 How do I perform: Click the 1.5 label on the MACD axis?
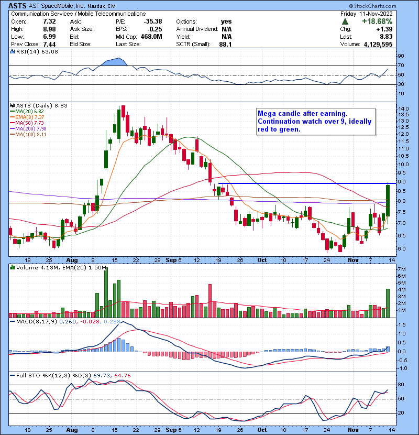[x=402, y=325]
